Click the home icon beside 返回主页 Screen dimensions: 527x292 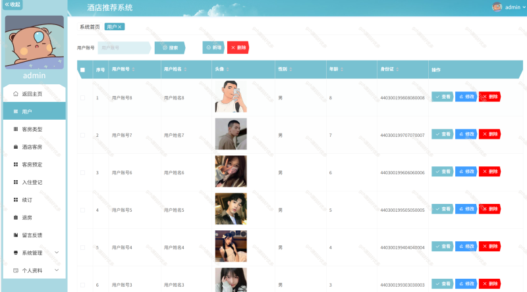[x=16, y=94]
